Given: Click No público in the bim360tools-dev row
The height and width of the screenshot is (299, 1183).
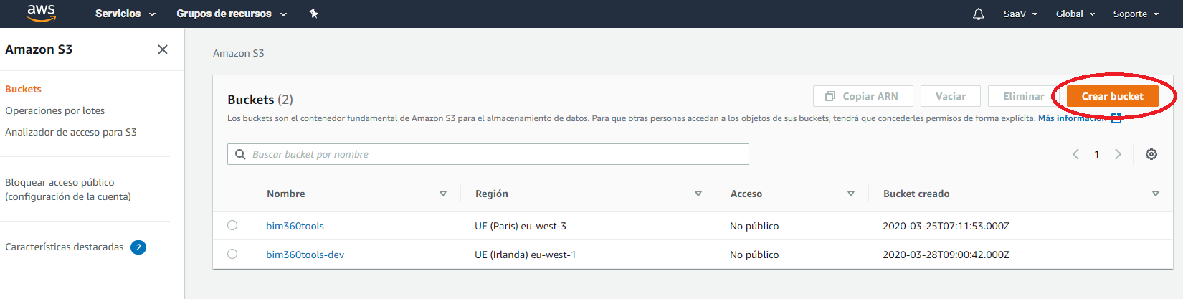Looking at the screenshot, I should point(754,255).
